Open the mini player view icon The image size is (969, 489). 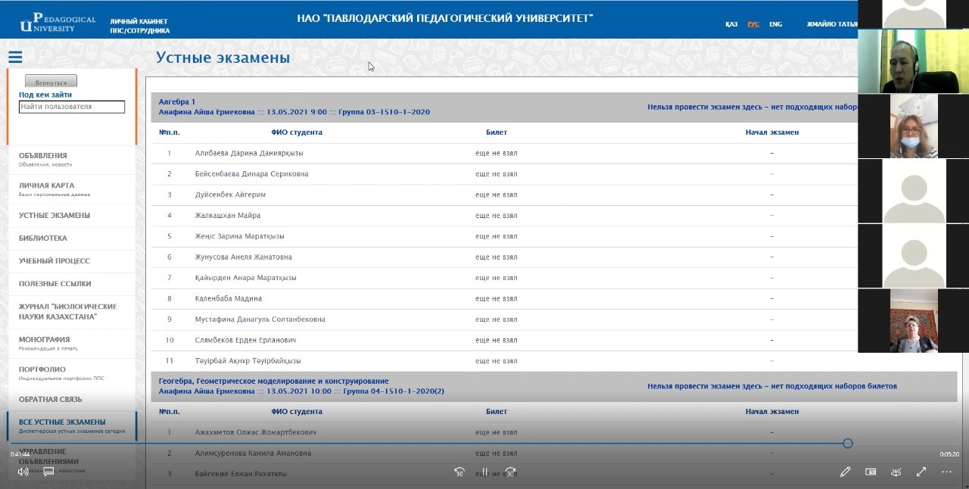(871, 472)
